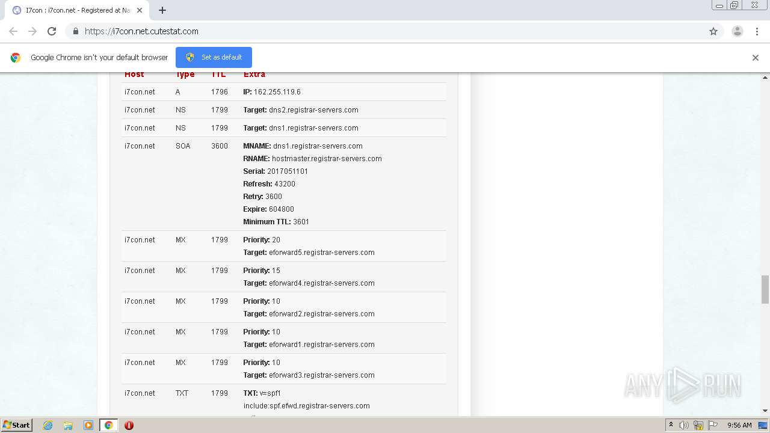Reload the page with refresh icon
The image size is (770, 433).
click(x=52, y=31)
